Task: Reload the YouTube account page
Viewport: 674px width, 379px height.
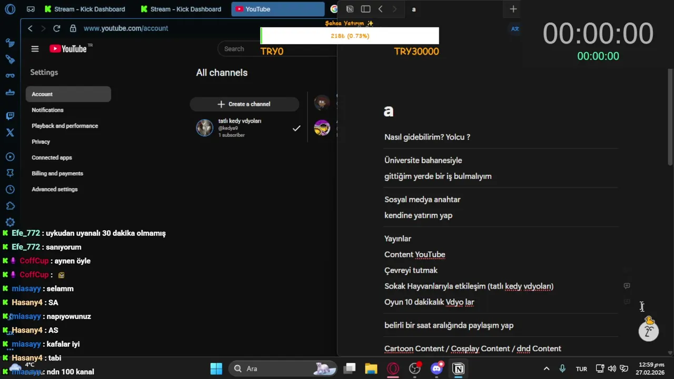Action: point(57,28)
